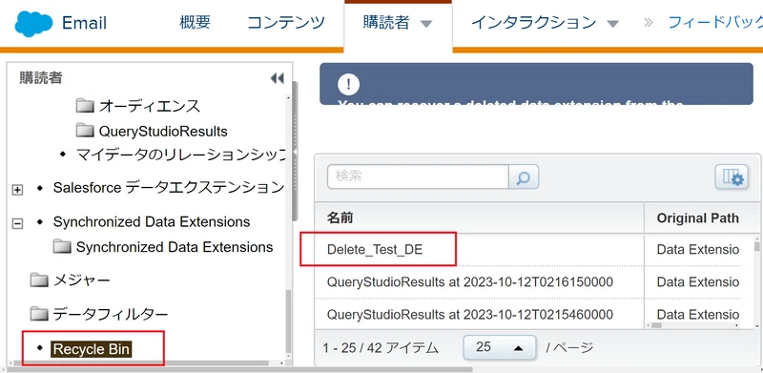Expand Salesforce データエクステンション node
Screen dimensions: 763x373
coord(17,190)
